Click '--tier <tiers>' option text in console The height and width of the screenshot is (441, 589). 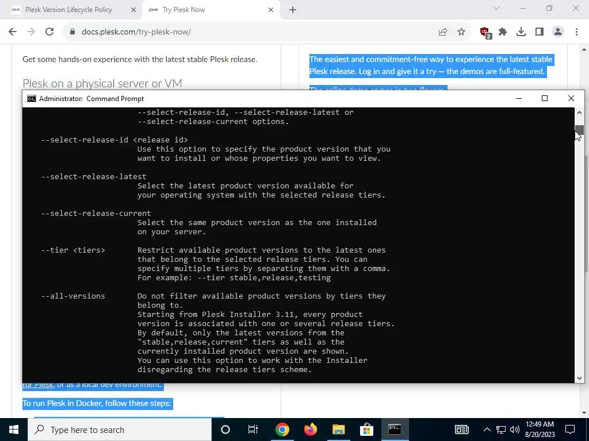click(x=73, y=250)
